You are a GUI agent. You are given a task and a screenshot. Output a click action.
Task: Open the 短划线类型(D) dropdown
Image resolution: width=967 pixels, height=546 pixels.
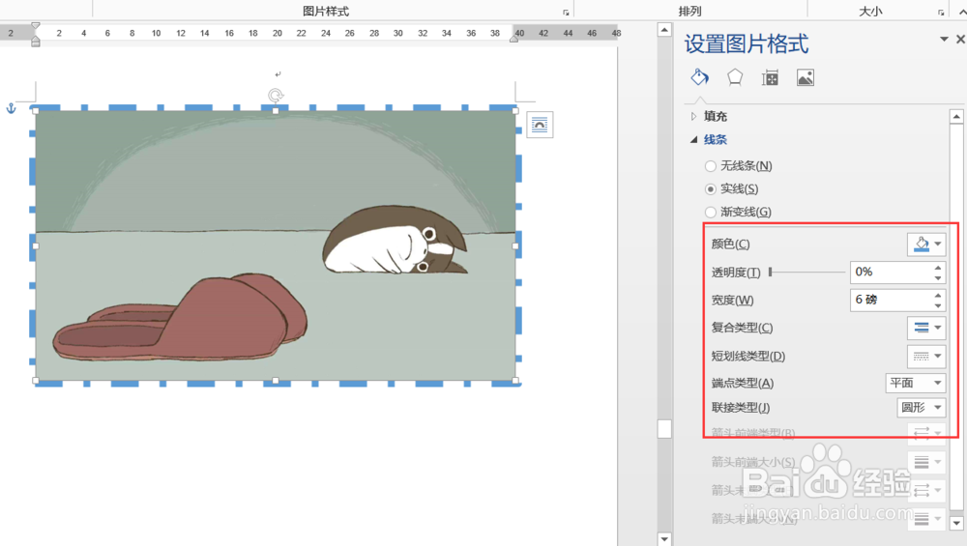(926, 357)
